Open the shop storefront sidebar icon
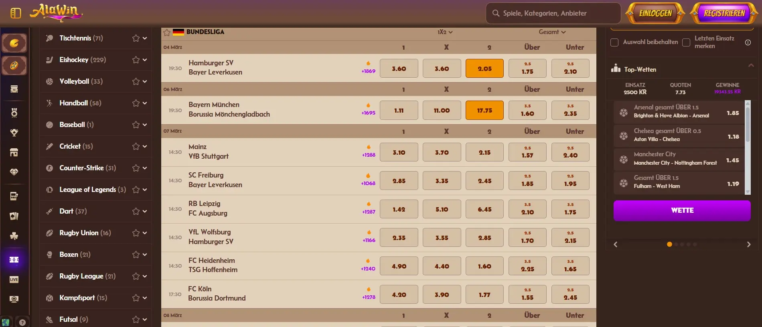Image resolution: width=762 pixels, height=327 pixels. tap(14, 152)
